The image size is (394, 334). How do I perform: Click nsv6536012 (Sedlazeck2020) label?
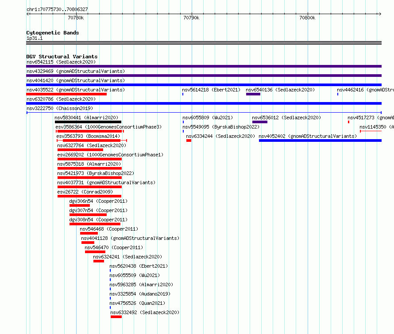tap(287, 118)
